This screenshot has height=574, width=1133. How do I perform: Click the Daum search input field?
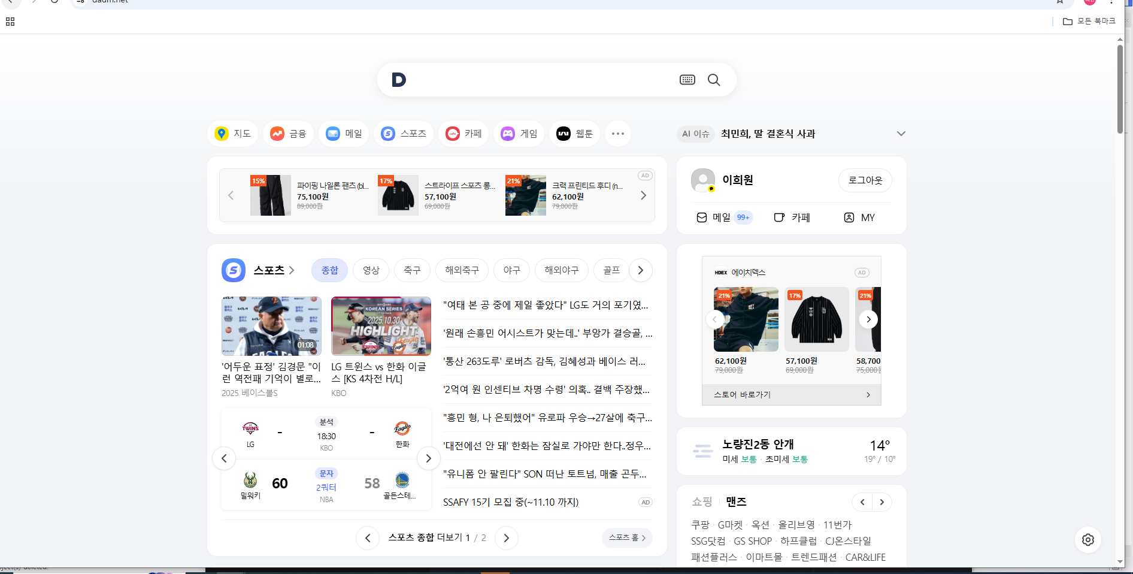(x=543, y=80)
